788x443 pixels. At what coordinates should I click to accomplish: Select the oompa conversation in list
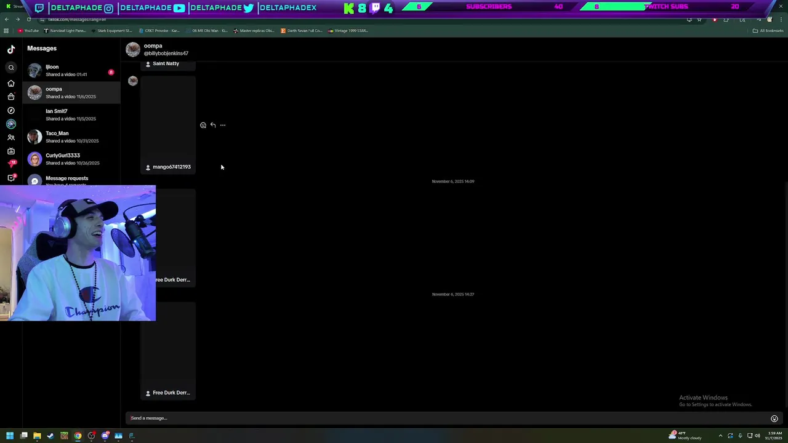[71, 93]
